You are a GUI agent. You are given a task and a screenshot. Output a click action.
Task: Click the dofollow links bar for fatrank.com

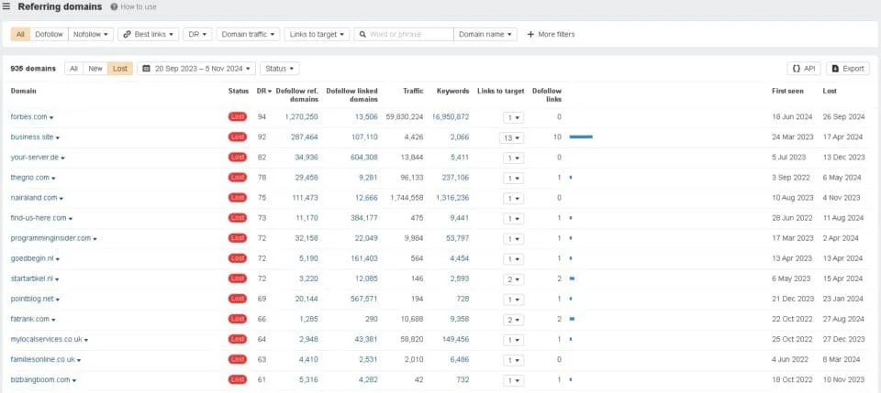pos(572,319)
